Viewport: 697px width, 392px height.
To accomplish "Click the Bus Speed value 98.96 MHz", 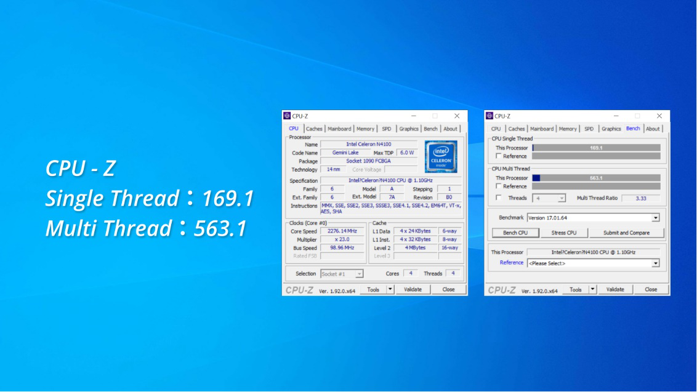I will tap(342, 247).
